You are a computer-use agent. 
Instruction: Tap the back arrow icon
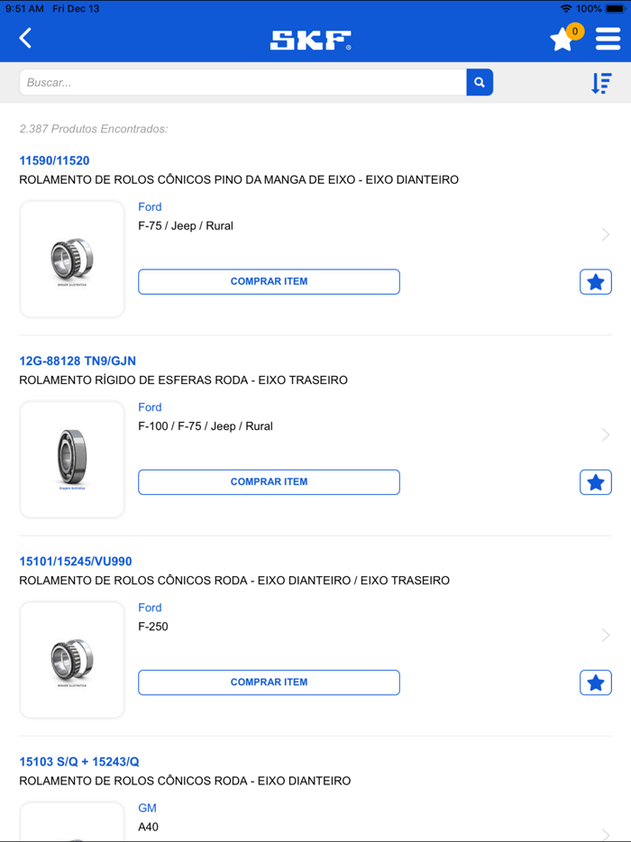click(26, 38)
